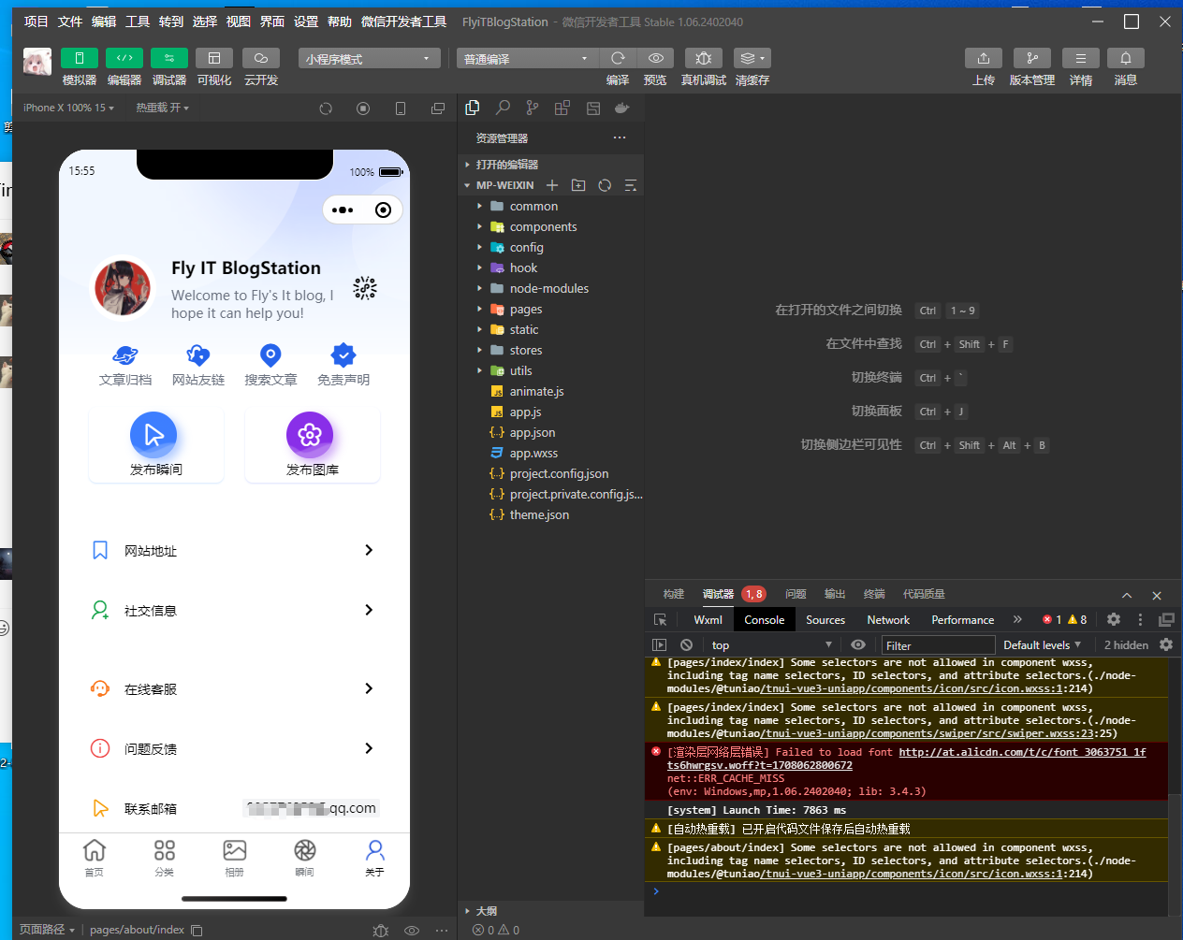
Task: Create new folder in MP-WEIXIN
Action: (578, 185)
